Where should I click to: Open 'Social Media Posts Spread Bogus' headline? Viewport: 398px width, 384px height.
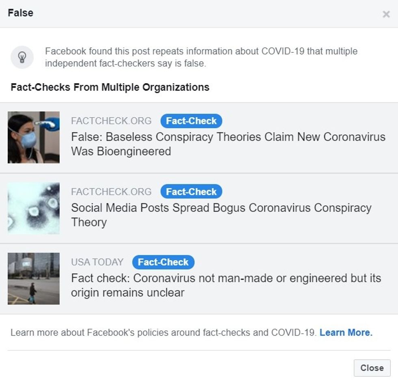(221, 215)
